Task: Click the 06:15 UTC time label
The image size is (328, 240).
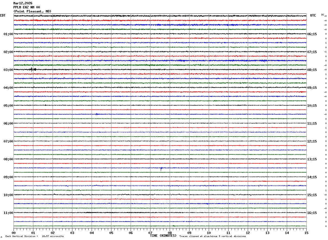Action: click(312, 34)
